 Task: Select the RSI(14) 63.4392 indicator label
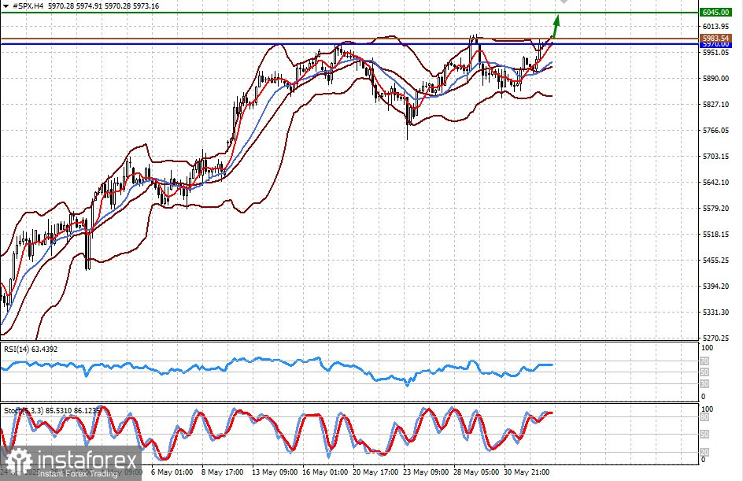[31, 350]
